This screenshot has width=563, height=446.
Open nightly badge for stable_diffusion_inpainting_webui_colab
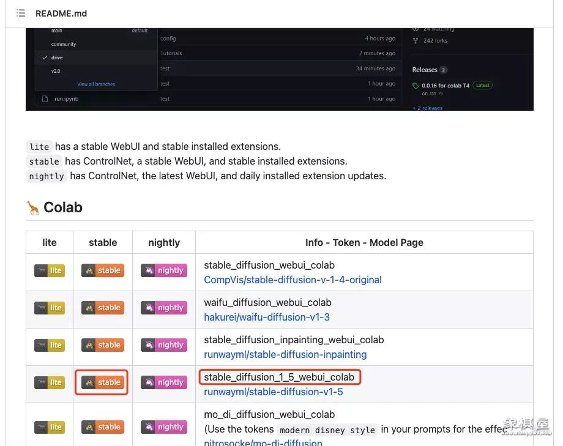pos(164,345)
